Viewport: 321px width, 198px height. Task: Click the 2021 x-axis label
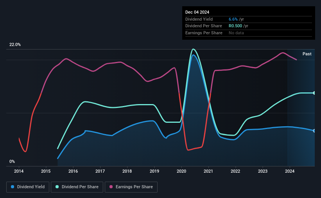tap(208, 171)
